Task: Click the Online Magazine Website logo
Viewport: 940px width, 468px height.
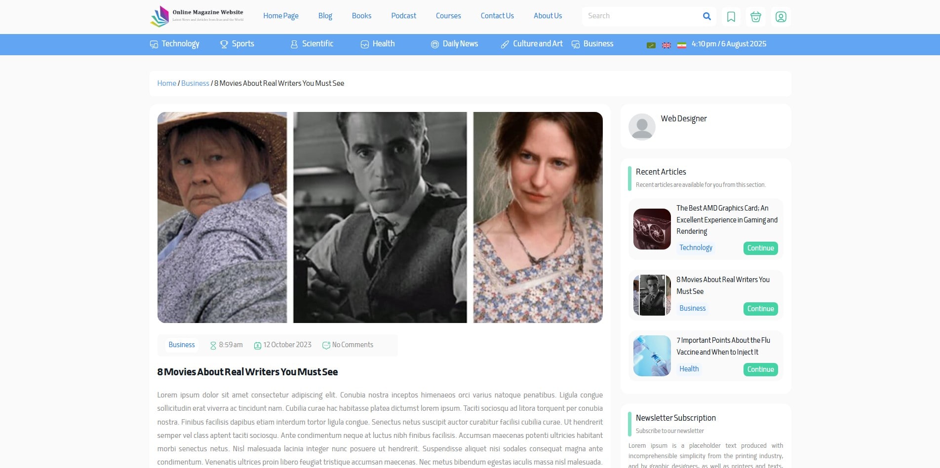Action: pos(197,16)
